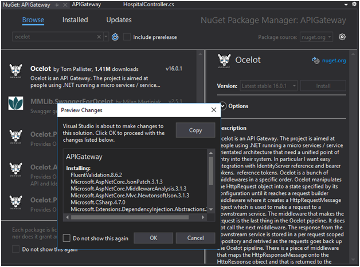This screenshot has height=267, width=360.
Task: Clear the ocelot search box text
Action: click(99, 37)
